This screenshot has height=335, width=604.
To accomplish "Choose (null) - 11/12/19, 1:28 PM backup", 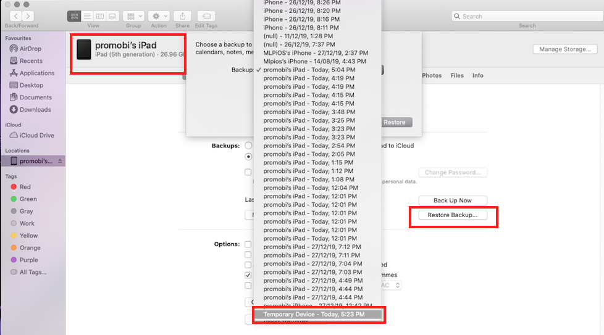I will (x=318, y=36).
